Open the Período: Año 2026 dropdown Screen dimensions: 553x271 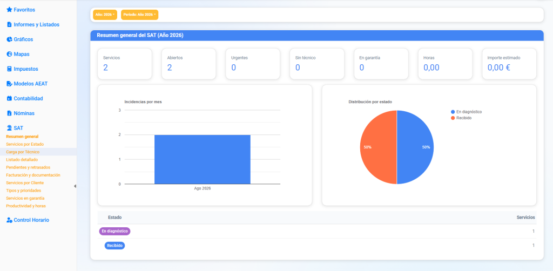click(x=140, y=15)
